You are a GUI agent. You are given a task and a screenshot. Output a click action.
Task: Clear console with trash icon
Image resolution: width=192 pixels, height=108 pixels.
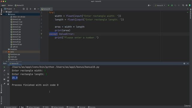(x=8, y=84)
